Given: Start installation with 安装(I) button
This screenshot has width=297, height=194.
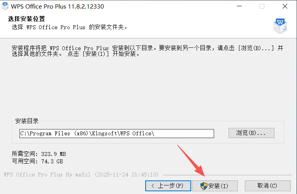Looking at the screenshot, I should [215, 186].
